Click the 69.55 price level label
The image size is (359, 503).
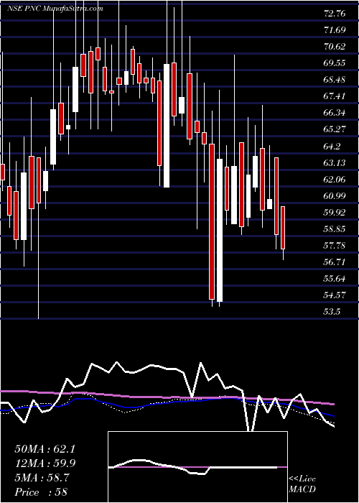(335, 63)
